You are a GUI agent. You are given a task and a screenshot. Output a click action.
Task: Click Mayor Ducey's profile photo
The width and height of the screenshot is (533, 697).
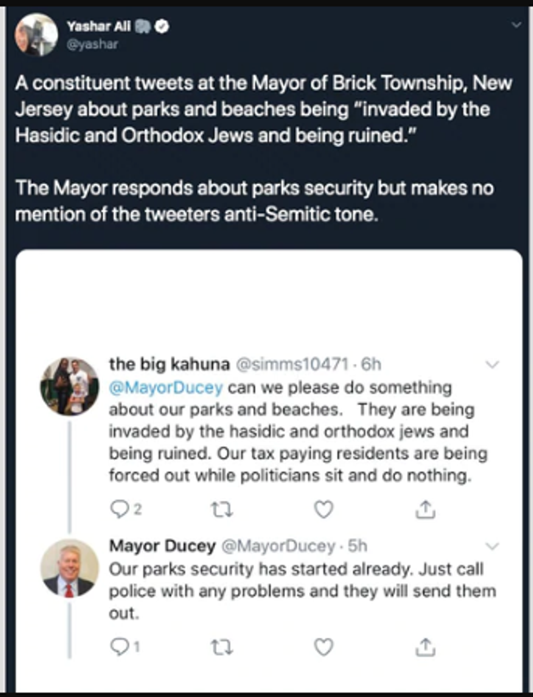[x=70, y=567]
